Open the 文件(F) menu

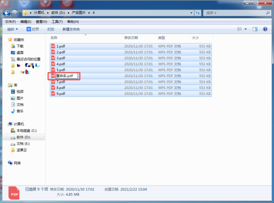coord(10,21)
